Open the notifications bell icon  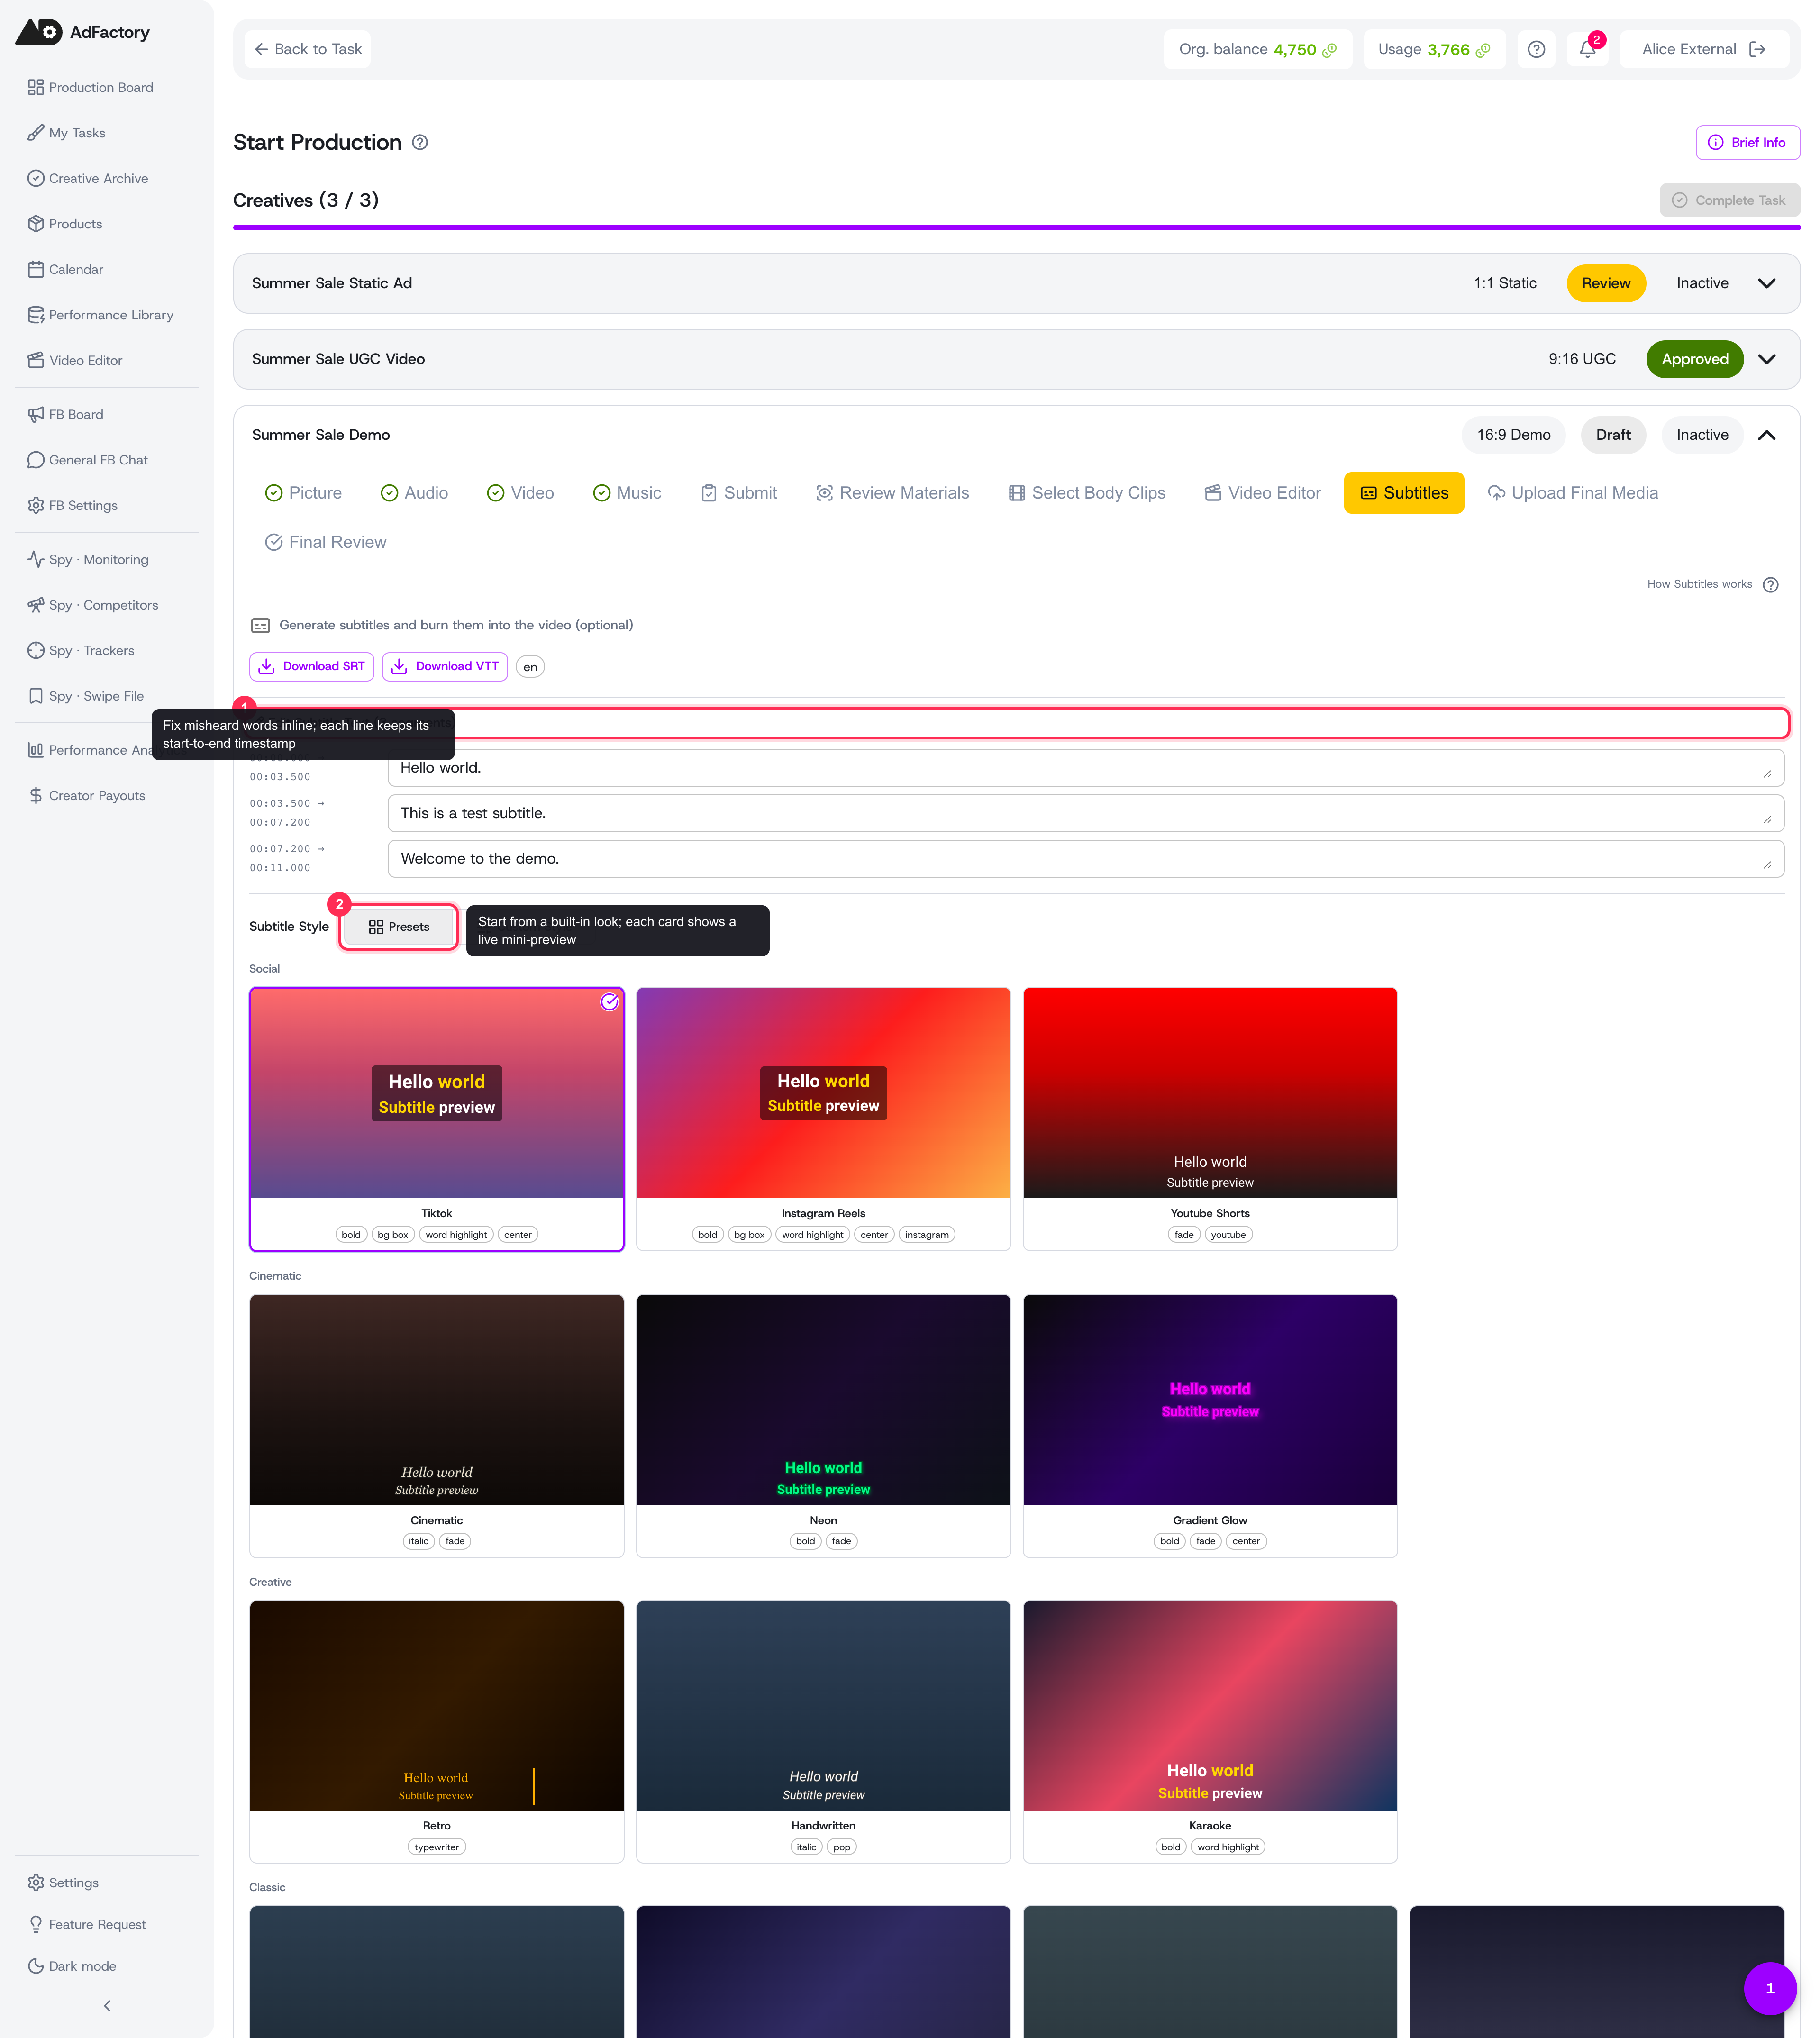click(x=1587, y=49)
